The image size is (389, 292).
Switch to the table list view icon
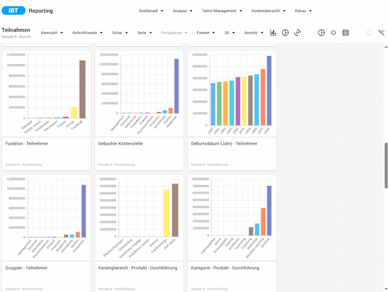click(345, 32)
